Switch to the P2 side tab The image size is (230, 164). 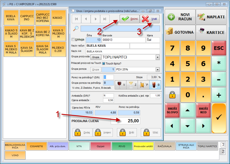[222, 152]
